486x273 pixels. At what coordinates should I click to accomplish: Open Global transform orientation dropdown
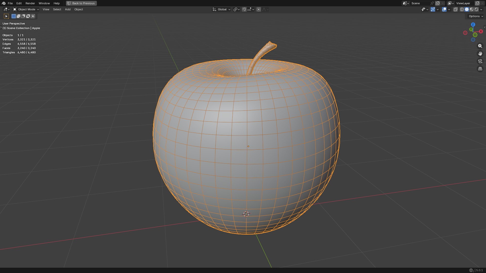coord(221,9)
